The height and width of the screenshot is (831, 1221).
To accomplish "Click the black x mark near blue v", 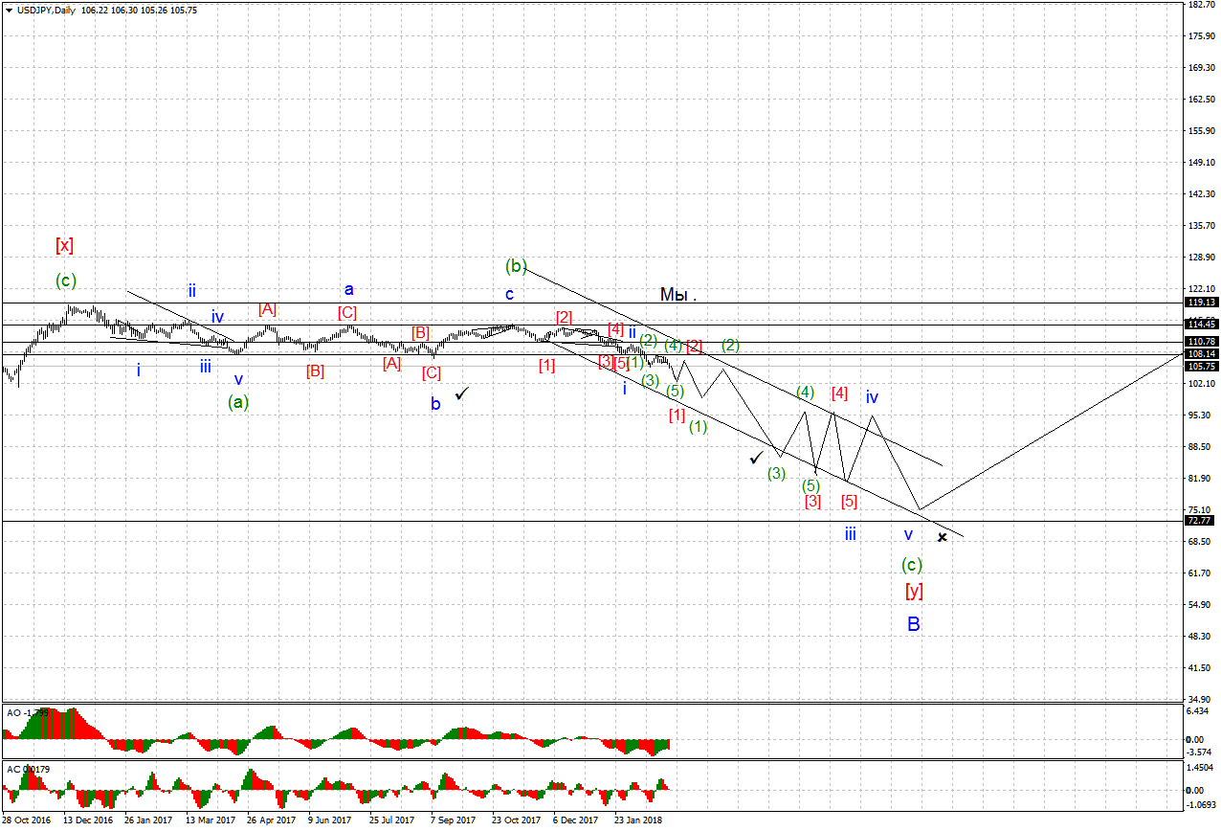I will (x=943, y=537).
